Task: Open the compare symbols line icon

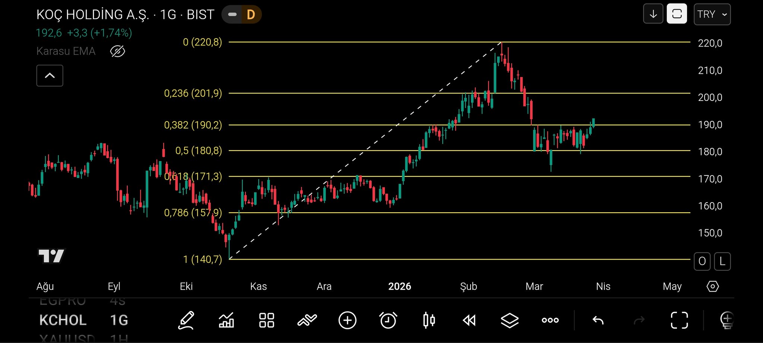Action: click(x=307, y=320)
